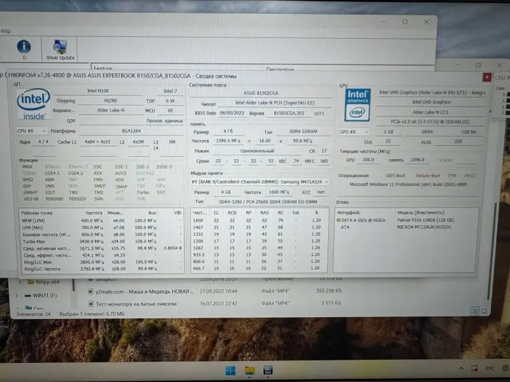Click the f6flpy-x64 folder icon
510x382 pixels.
point(31,282)
